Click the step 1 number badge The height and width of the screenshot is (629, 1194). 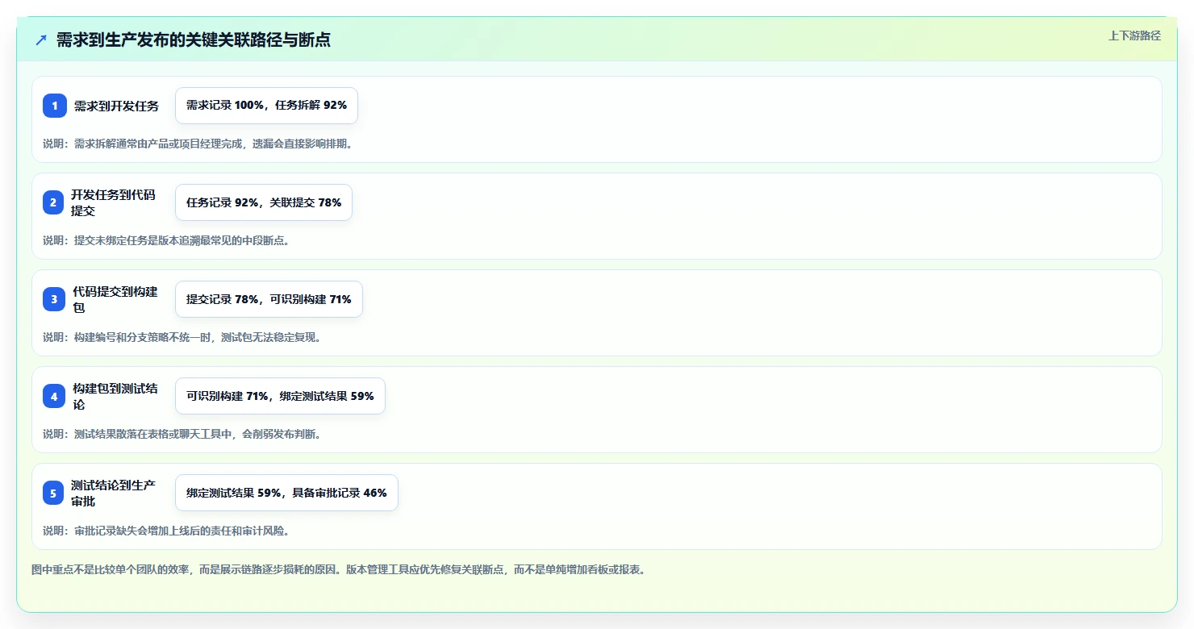[x=55, y=106]
